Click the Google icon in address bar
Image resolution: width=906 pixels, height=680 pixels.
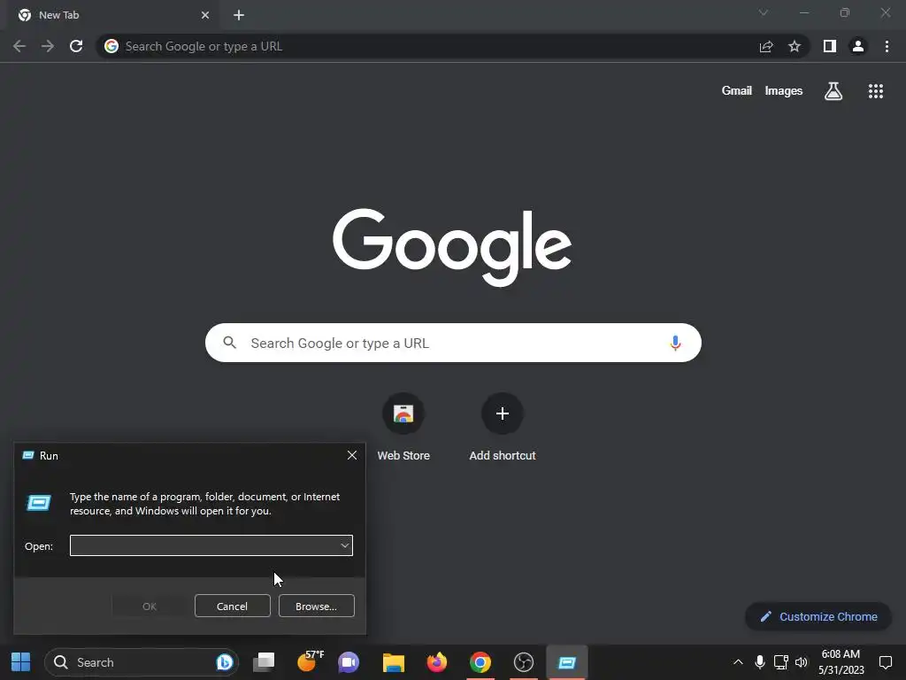pos(111,46)
